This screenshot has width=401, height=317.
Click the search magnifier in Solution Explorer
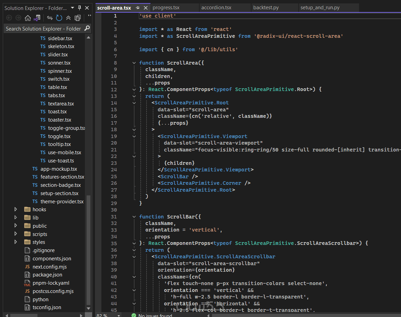(x=87, y=29)
